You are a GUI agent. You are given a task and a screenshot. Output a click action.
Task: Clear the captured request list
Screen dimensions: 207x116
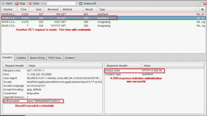pyautogui.click(x=34, y=4)
